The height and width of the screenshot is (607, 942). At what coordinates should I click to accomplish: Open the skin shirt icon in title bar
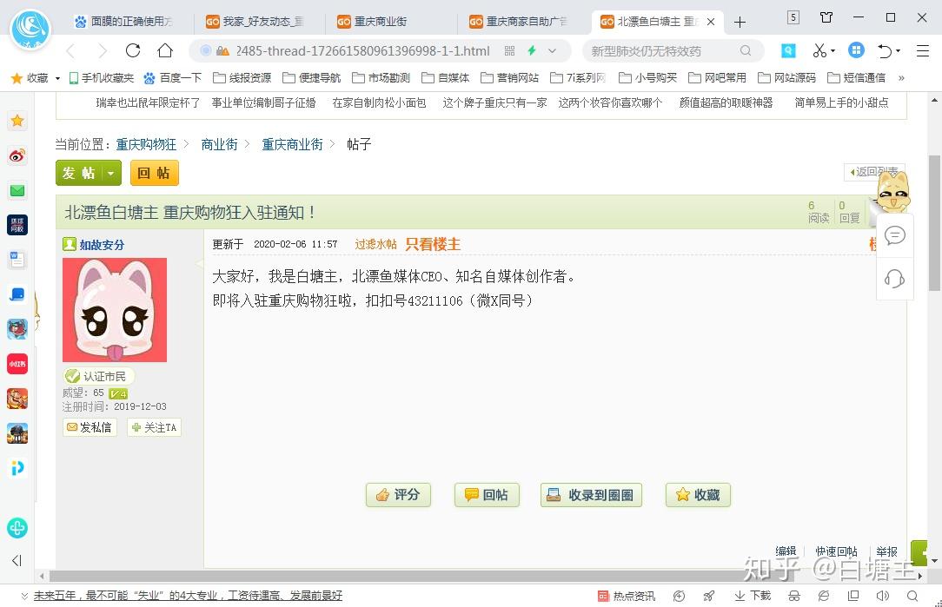(826, 17)
